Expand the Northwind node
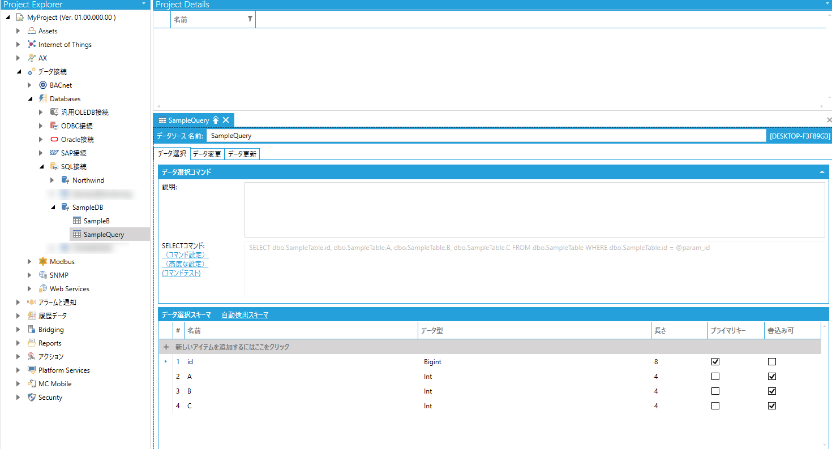 pos(52,180)
